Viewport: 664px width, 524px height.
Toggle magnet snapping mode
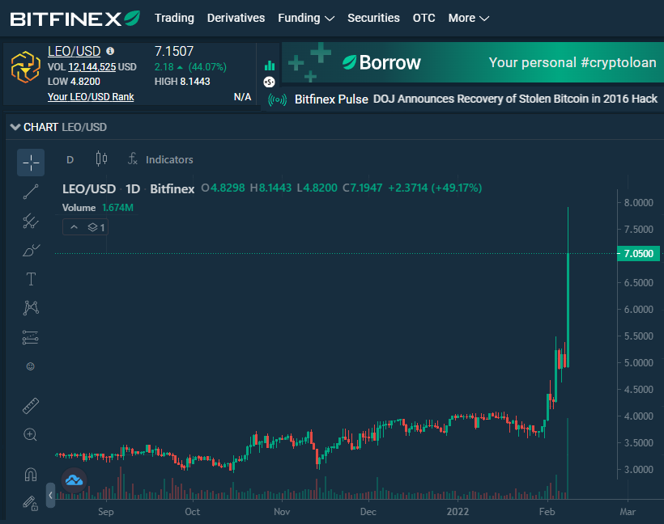pyautogui.click(x=31, y=474)
